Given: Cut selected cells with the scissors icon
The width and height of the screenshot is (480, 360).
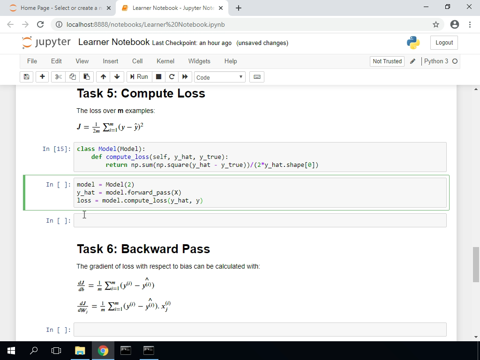Looking at the screenshot, I should coord(58,77).
